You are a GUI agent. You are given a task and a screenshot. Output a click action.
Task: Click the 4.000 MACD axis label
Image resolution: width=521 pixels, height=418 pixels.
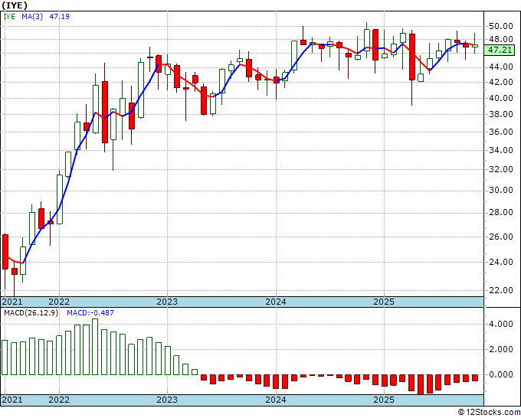[500, 324]
